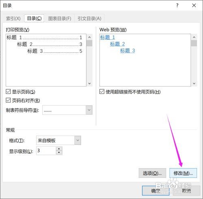Confirm with the 确定 button

(x=155, y=191)
